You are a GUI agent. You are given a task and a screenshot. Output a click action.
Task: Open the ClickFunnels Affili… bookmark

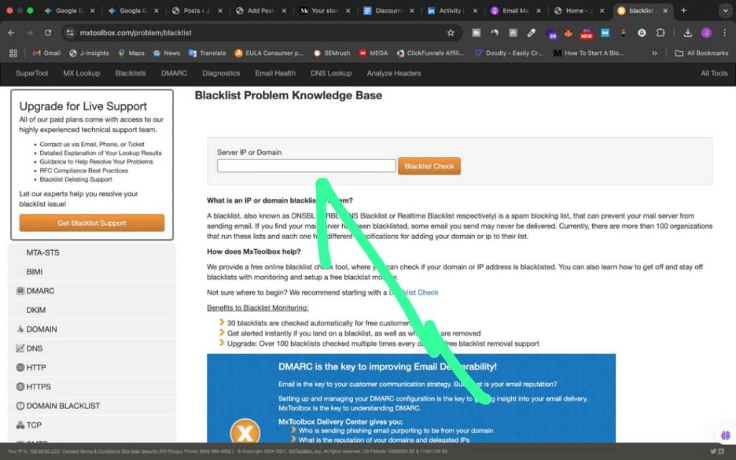tap(430, 53)
